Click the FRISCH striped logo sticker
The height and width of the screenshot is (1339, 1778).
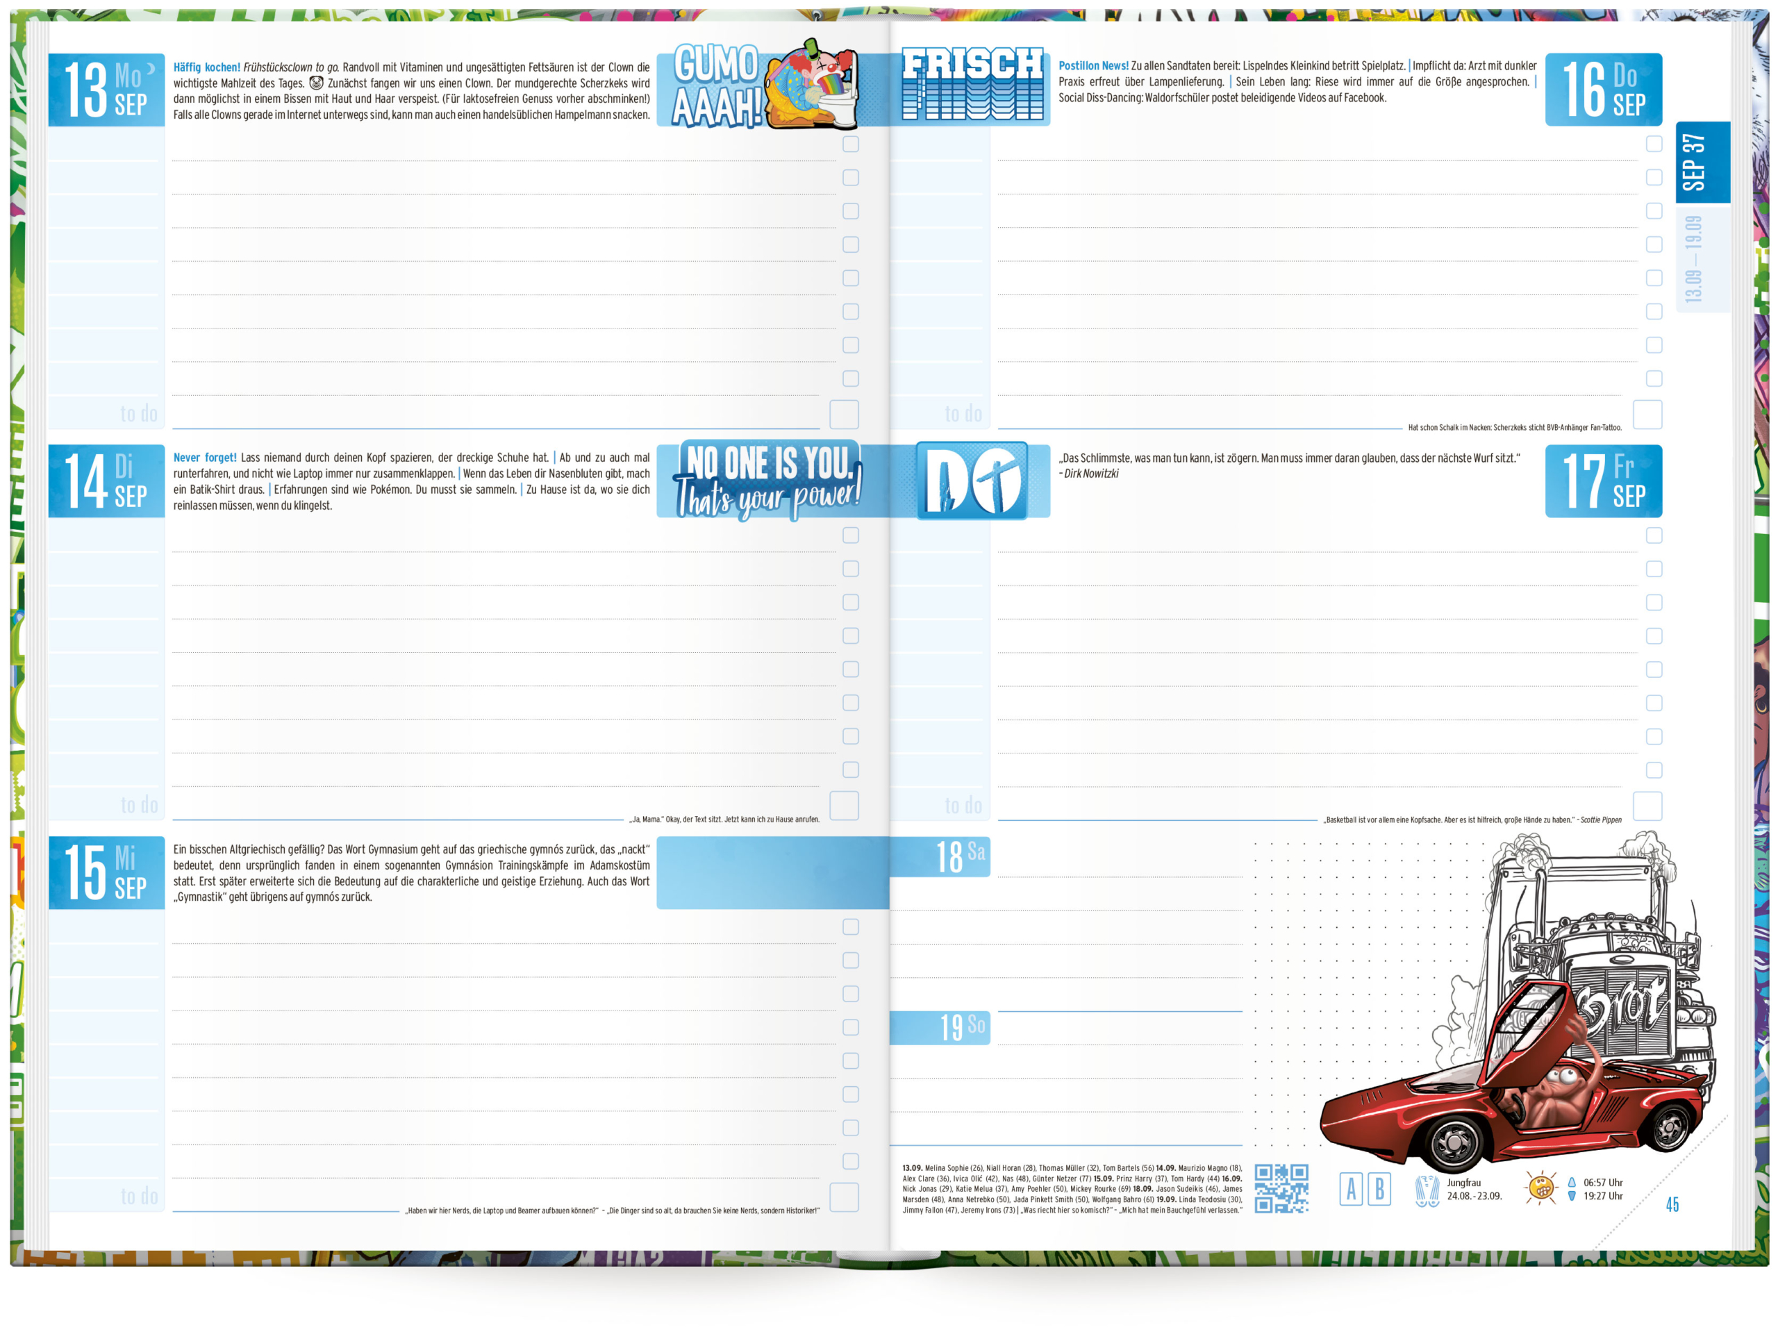click(972, 83)
